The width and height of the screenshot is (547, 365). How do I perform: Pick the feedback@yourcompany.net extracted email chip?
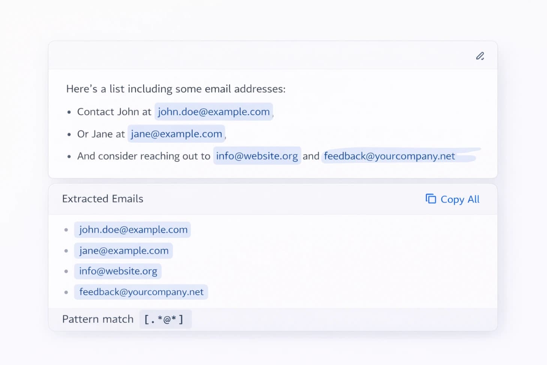point(141,292)
